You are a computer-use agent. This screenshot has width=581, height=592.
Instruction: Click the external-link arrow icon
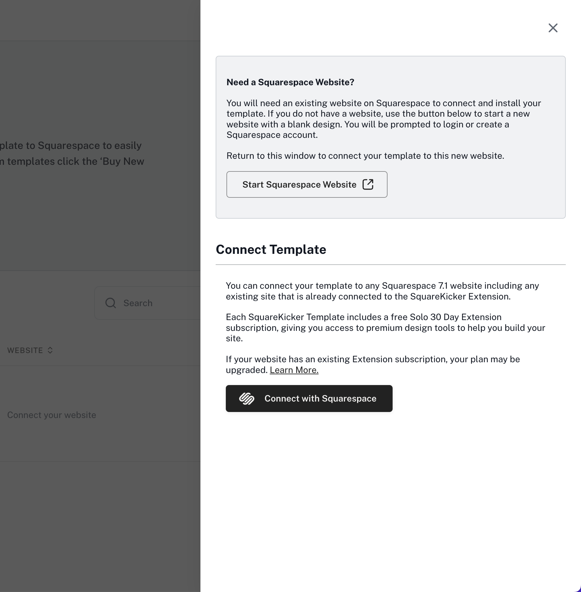368,184
